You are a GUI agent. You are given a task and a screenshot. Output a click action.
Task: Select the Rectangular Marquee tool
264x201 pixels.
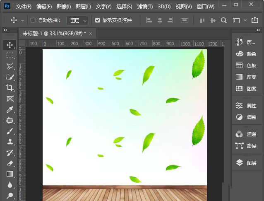[10, 56]
